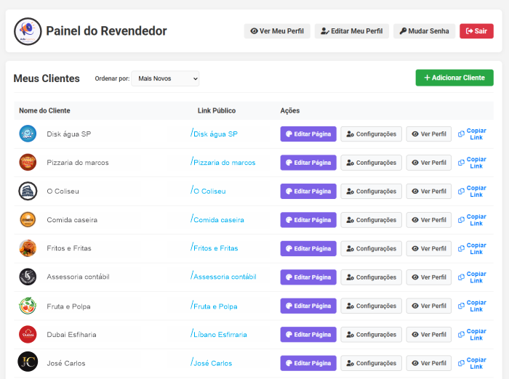Open Configurações for Disk água SP

(x=372, y=134)
